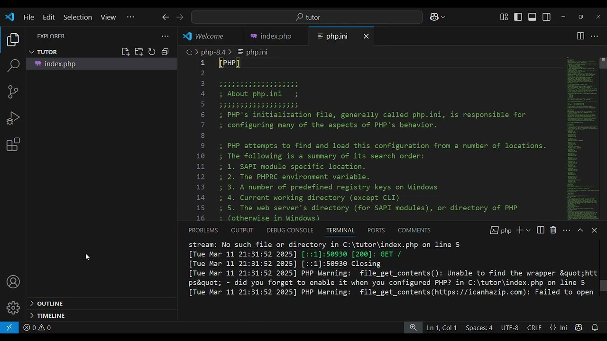
Task: Open the new terminal launch profile dropdown
Action: [x=528, y=230]
